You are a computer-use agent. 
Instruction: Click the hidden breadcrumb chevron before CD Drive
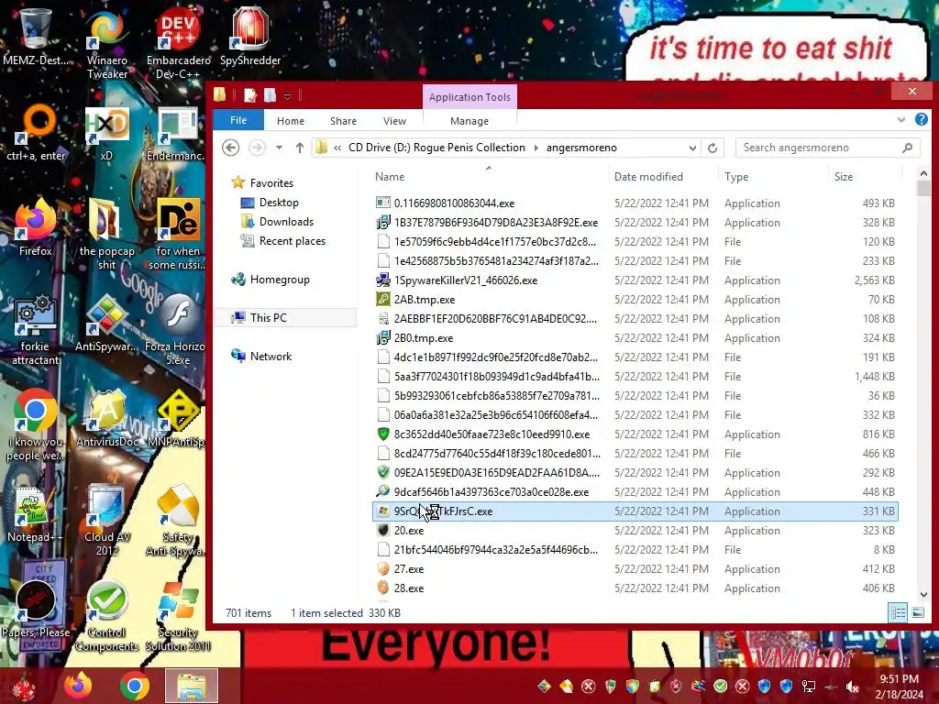(337, 148)
